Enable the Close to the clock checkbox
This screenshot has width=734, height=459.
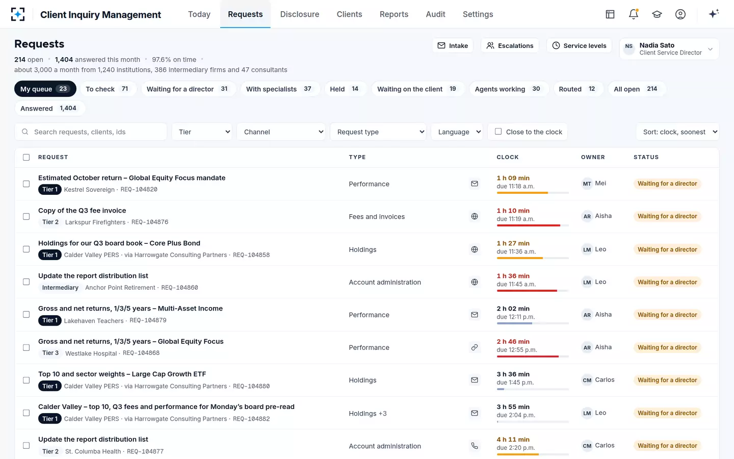499,132
